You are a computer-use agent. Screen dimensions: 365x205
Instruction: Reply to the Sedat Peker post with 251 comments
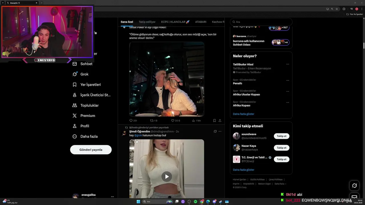click(133, 121)
